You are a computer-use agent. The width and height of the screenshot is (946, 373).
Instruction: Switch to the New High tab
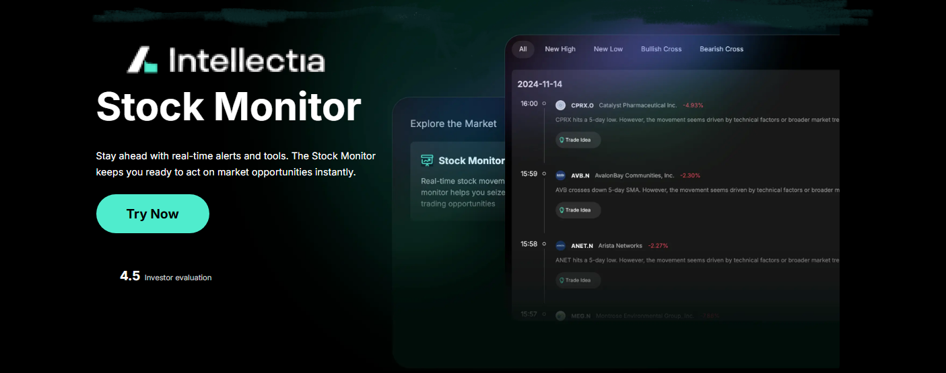coord(560,49)
